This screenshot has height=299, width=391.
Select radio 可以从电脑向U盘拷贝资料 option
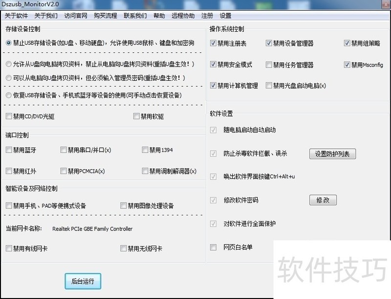[x=9, y=78]
